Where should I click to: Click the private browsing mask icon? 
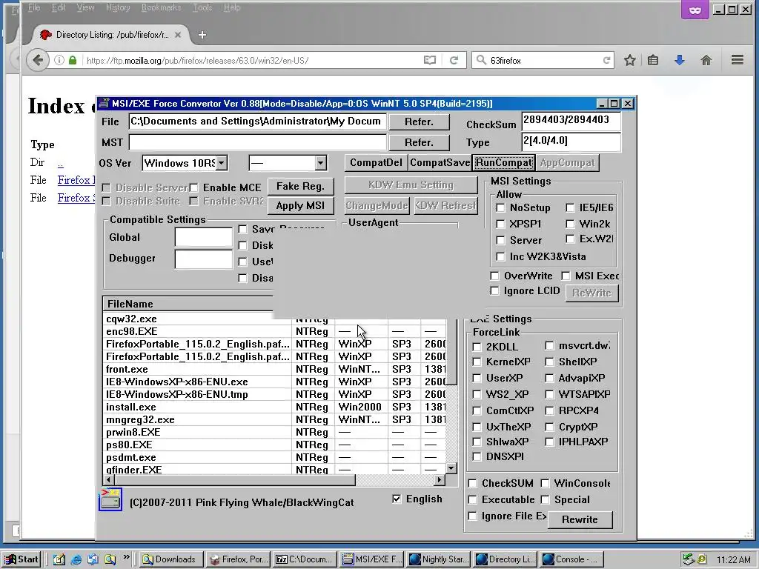[695, 10]
